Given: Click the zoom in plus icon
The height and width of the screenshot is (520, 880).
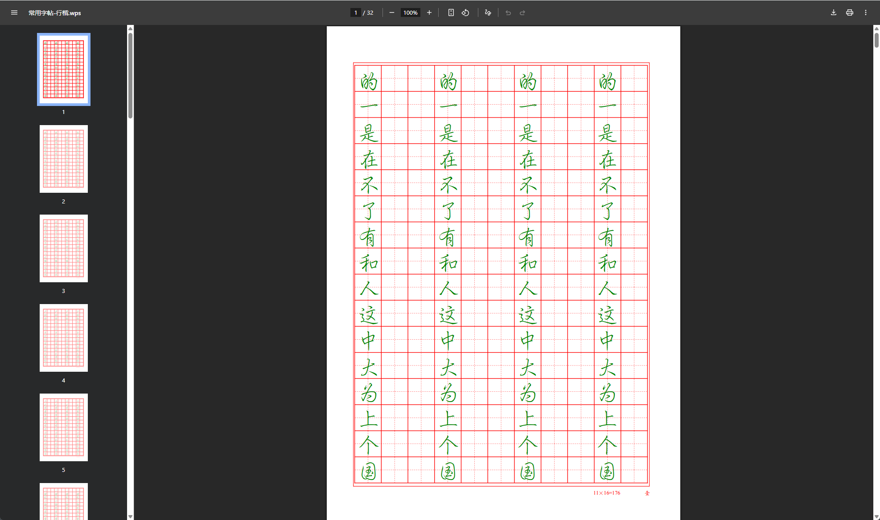Looking at the screenshot, I should (429, 13).
